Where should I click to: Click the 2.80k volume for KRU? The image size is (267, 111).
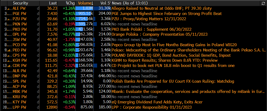88,97
